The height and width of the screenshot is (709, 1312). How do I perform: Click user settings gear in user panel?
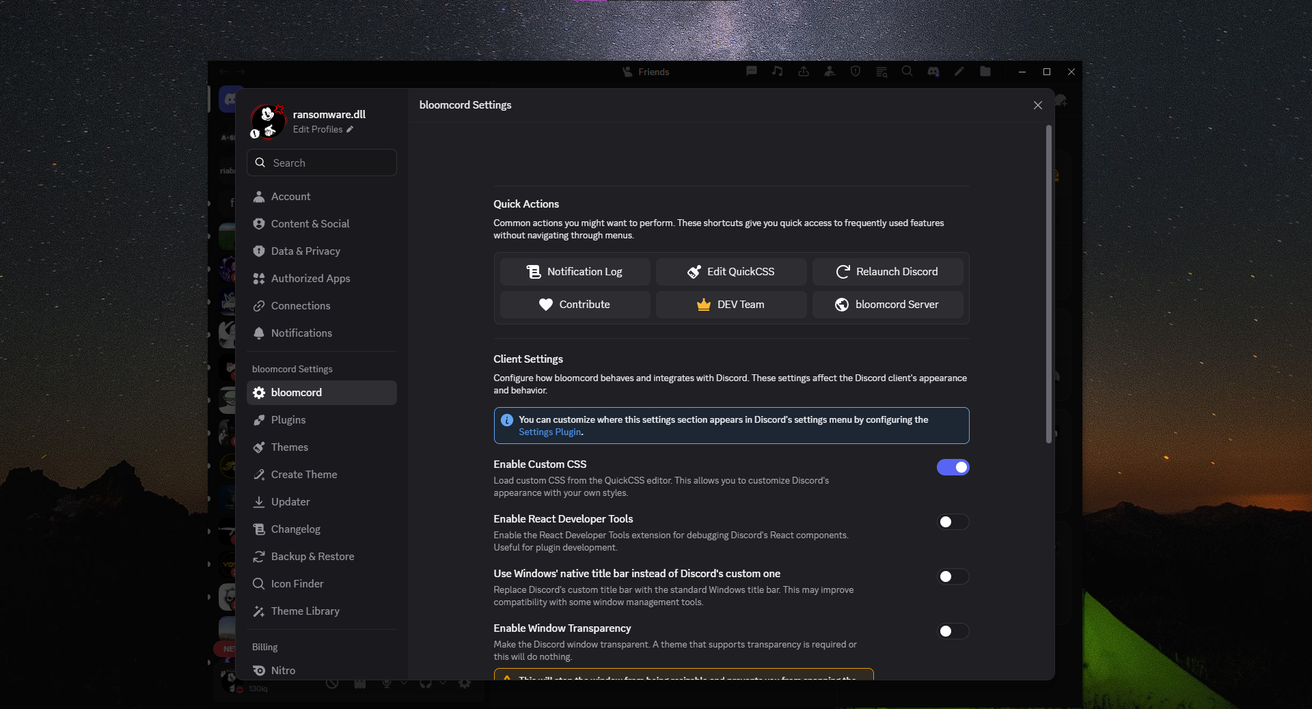coord(465,684)
